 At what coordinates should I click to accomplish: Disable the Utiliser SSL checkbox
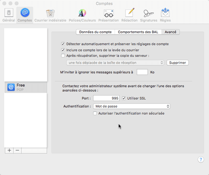click(124, 98)
